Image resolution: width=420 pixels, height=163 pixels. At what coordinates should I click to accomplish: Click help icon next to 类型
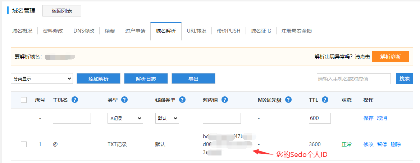click(x=124, y=100)
